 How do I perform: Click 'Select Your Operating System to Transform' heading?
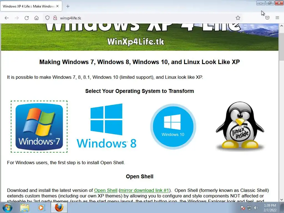[140, 91]
